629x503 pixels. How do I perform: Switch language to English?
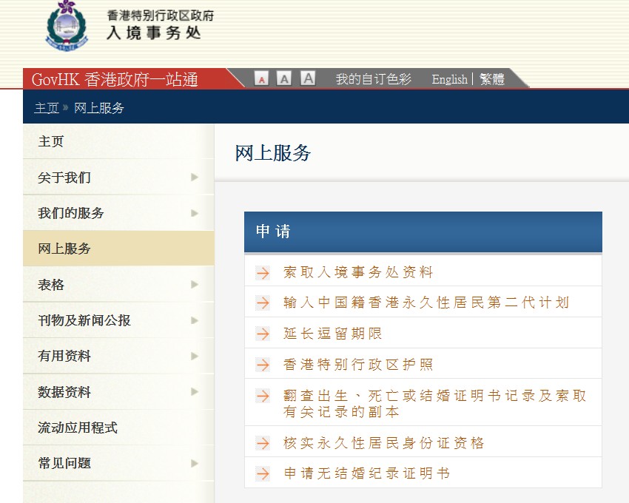tap(449, 79)
